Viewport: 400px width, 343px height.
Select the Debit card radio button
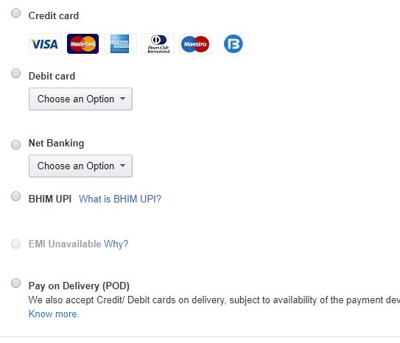pyautogui.click(x=15, y=74)
